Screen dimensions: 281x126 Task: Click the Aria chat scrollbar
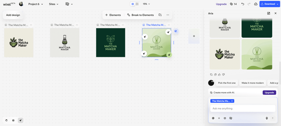[x=280, y=73]
